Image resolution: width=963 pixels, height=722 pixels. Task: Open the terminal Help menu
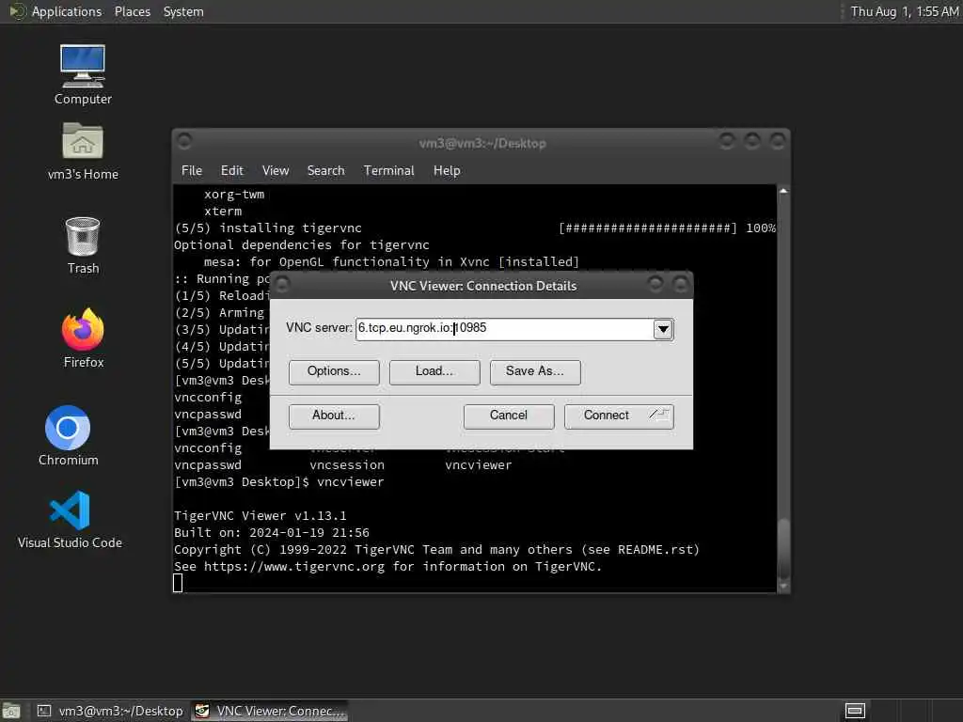point(447,171)
